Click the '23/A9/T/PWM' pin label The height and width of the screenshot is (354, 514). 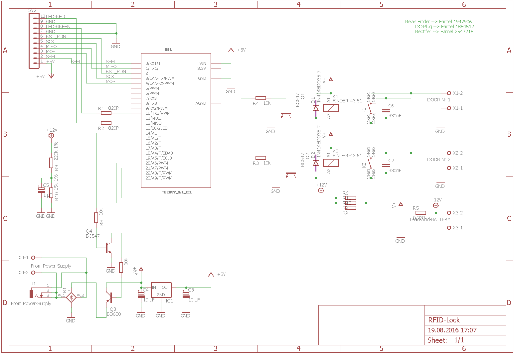point(159,178)
